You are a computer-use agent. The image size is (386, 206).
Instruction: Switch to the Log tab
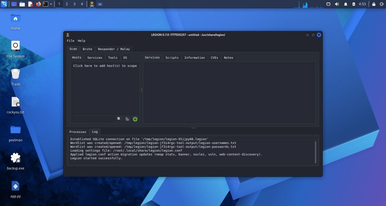[95, 132]
